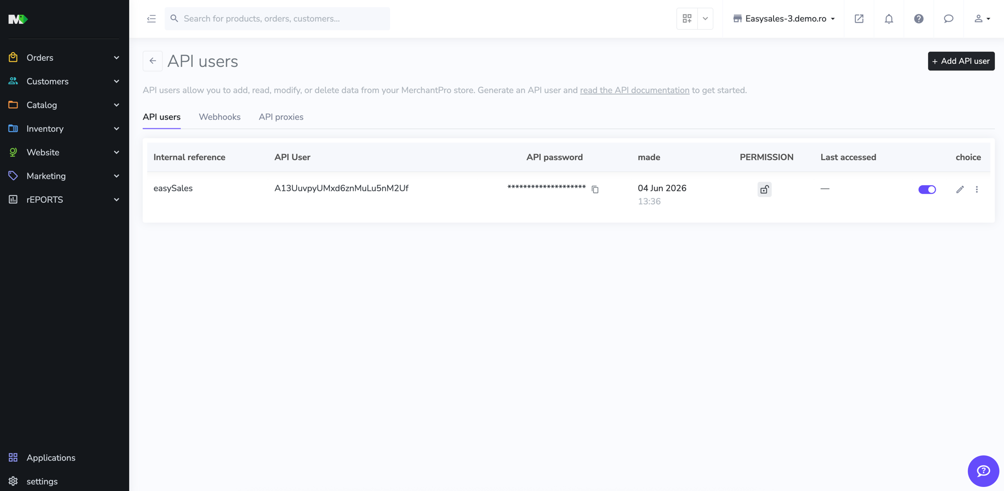Screen dimensions: 1004x491
Task: Expand the rEPORTS menu chevron
Action: click(x=116, y=199)
